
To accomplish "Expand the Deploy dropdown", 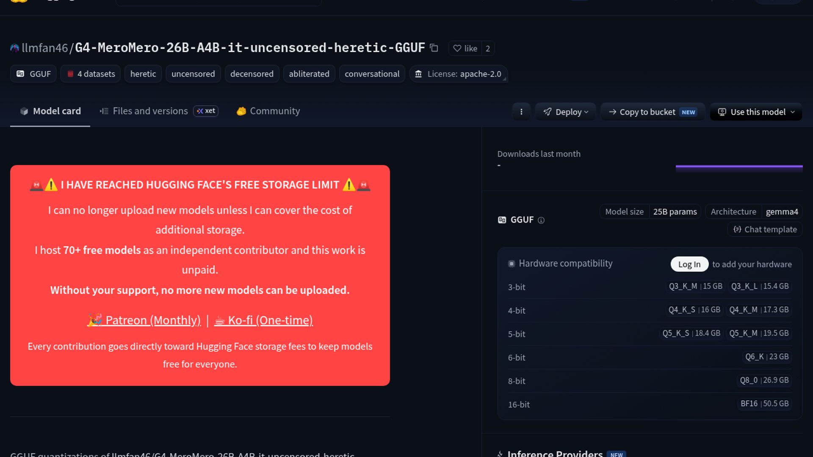I will coord(566,112).
